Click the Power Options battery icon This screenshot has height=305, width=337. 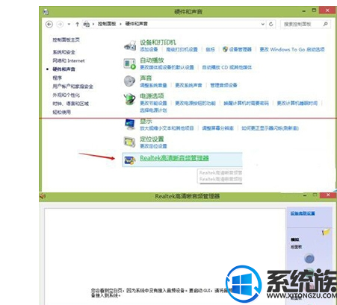pyautogui.click(x=130, y=99)
